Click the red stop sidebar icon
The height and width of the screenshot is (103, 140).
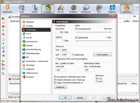click(x=3, y=26)
